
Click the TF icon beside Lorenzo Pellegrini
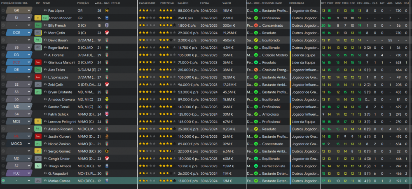tap(38, 121)
